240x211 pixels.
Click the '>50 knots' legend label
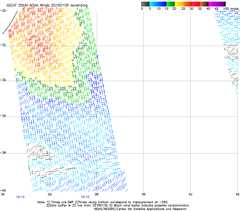[x=231, y=8]
